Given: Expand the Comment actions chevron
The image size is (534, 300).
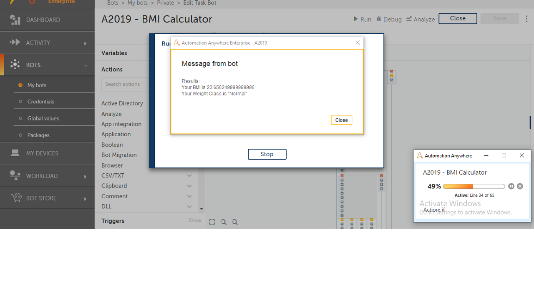Looking at the screenshot, I should click(189, 196).
